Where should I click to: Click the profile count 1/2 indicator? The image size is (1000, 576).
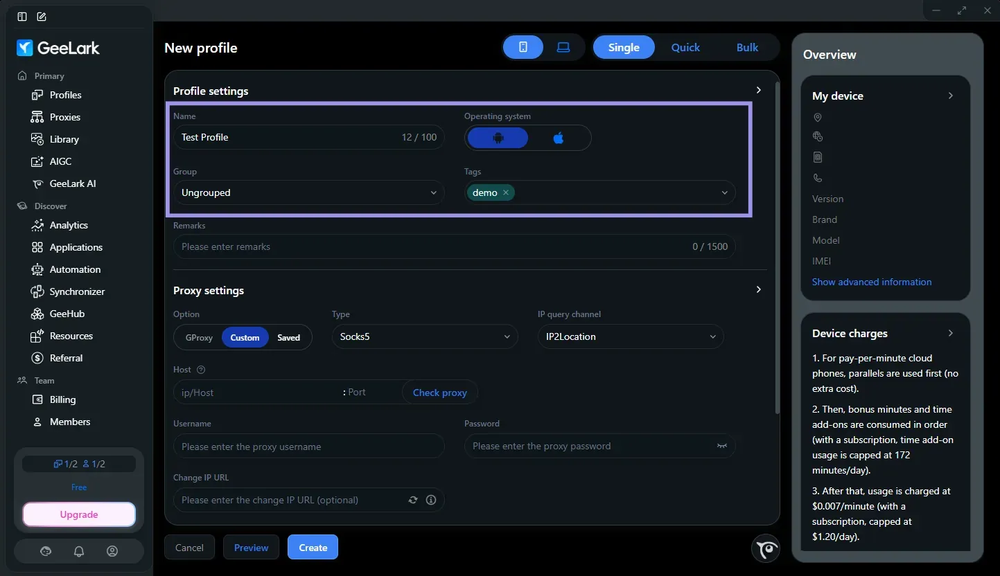tap(64, 464)
